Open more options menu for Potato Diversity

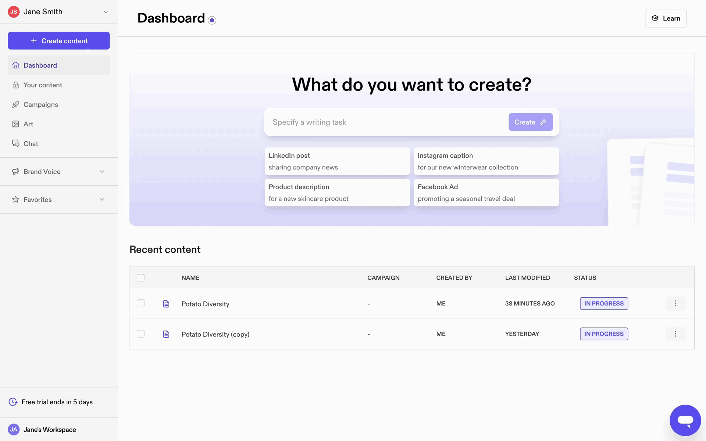click(675, 304)
